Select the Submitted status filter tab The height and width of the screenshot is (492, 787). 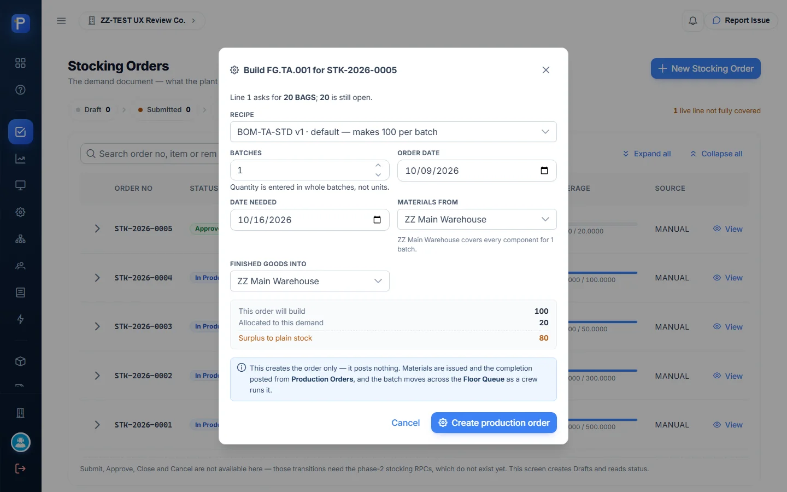pyautogui.click(x=165, y=110)
